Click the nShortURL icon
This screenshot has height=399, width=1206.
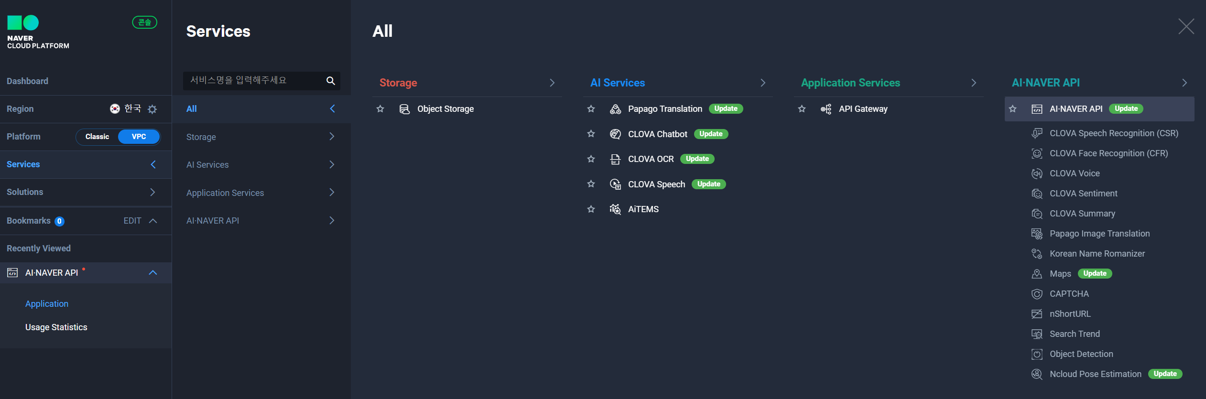click(x=1037, y=314)
